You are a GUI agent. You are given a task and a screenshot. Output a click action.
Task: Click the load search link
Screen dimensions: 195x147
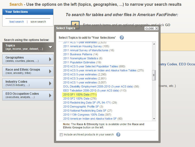tap(17, 22)
